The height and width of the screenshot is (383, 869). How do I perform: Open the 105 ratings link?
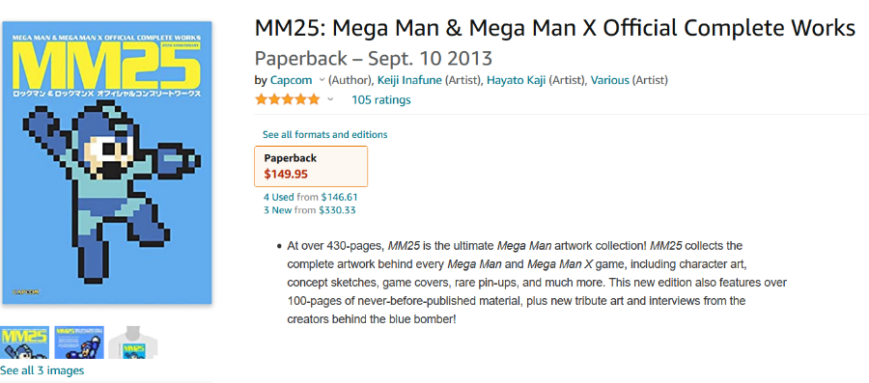click(380, 99)
